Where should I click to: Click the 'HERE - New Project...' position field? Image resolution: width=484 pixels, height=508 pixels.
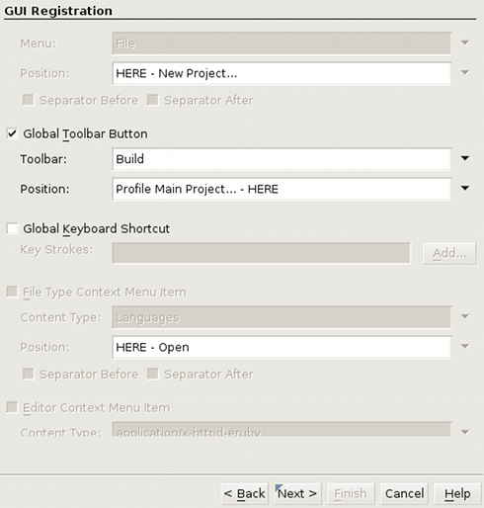pyautogui.click(x=282, y=73)
